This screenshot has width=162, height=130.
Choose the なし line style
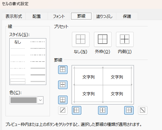coord(18,42)
